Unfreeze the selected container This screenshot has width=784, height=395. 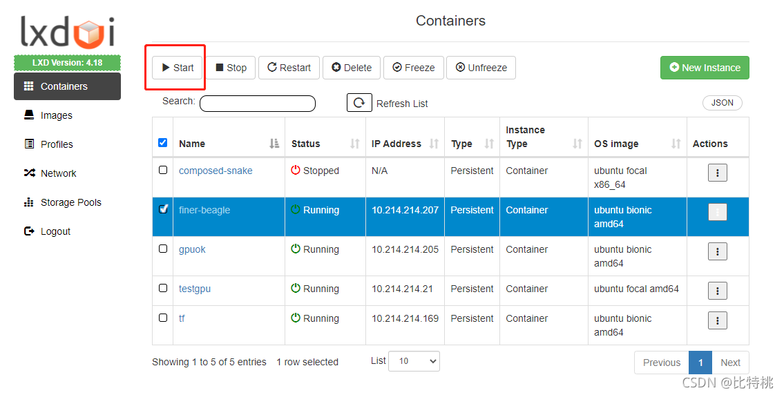pos(481,68)
